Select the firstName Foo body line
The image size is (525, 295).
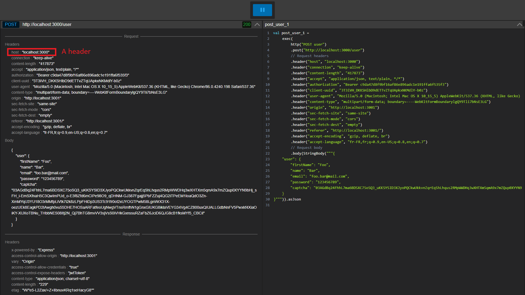[x=36, y=161]
